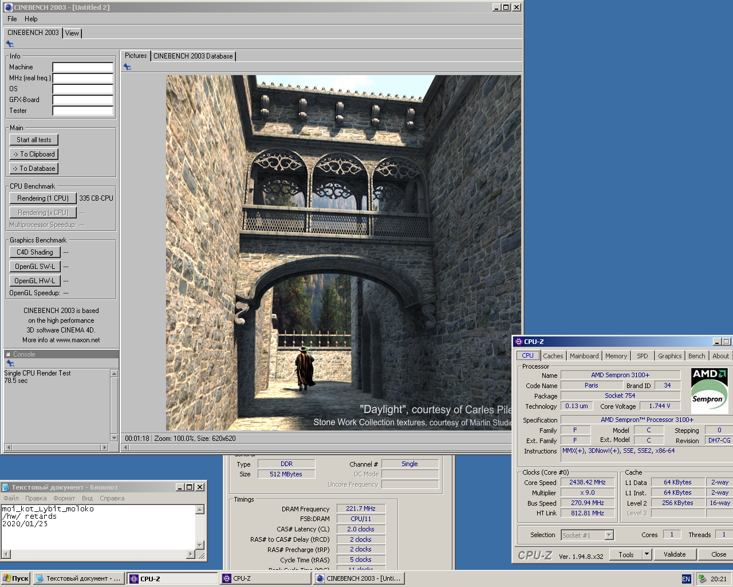
Task: Click the Start all tests button
Action: coord(34,140)
